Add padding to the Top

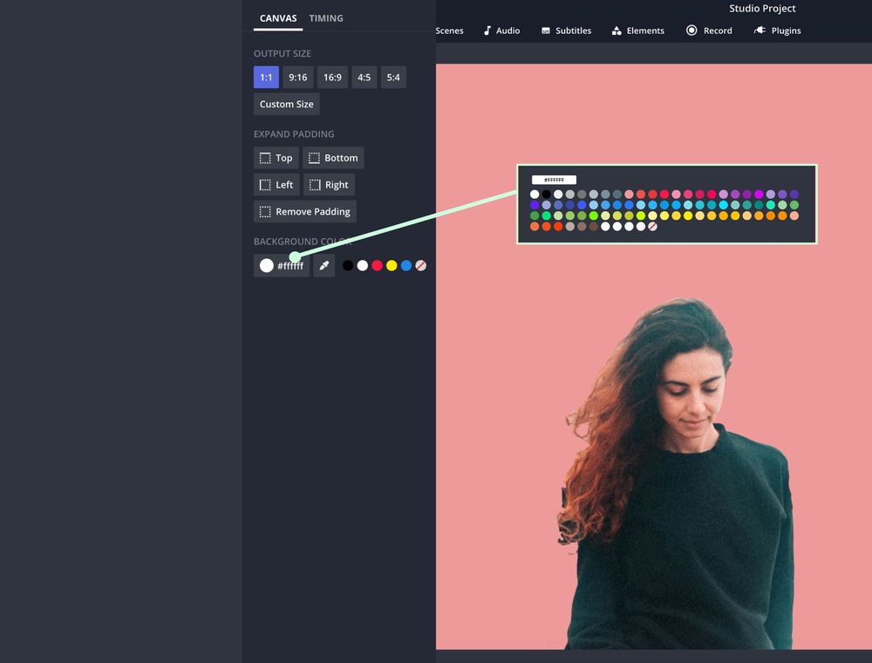pos(276,158)
